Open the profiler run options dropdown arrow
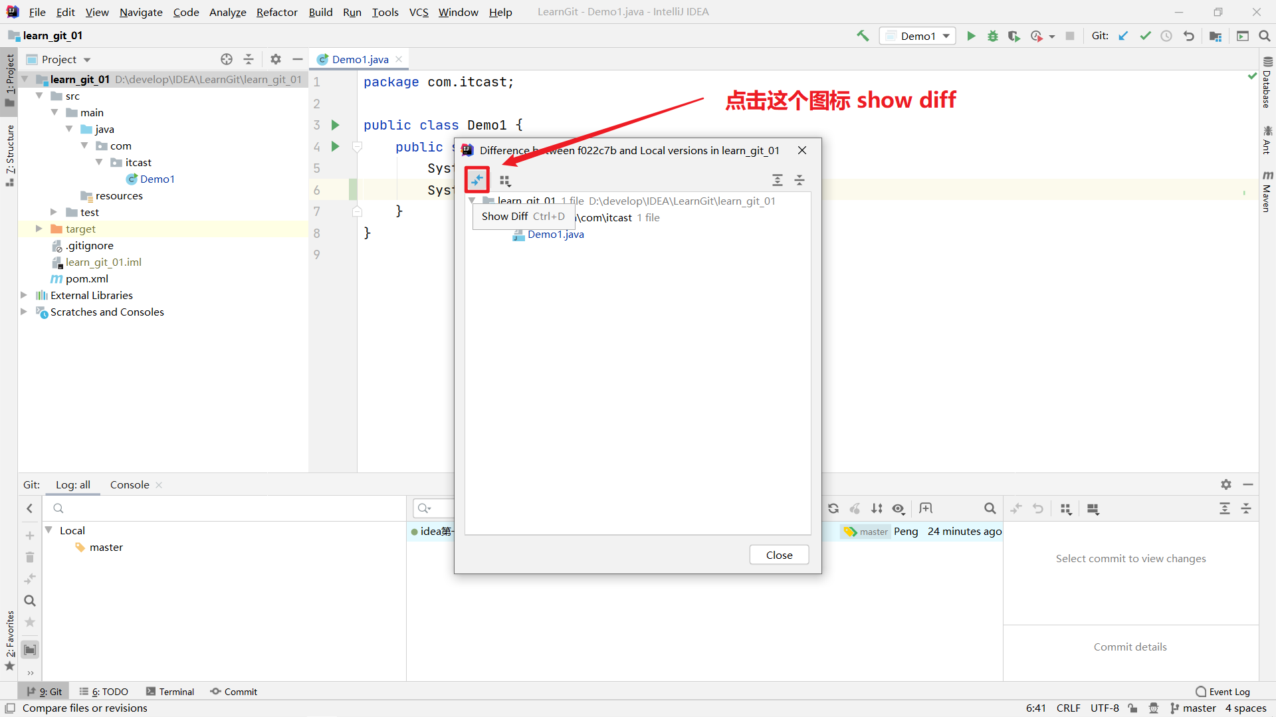The height and width of the screenshot is (717, 1276). click(x=1052, y=37)
